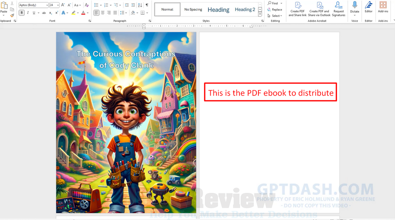The height and width of the screenshot is (220, 395).
Task: Open the Dictate microphone tool
Action: pos(355,7)
